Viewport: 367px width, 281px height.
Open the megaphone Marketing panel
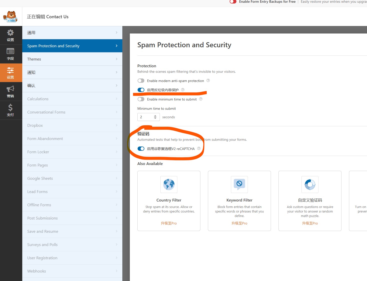(11, 91)
